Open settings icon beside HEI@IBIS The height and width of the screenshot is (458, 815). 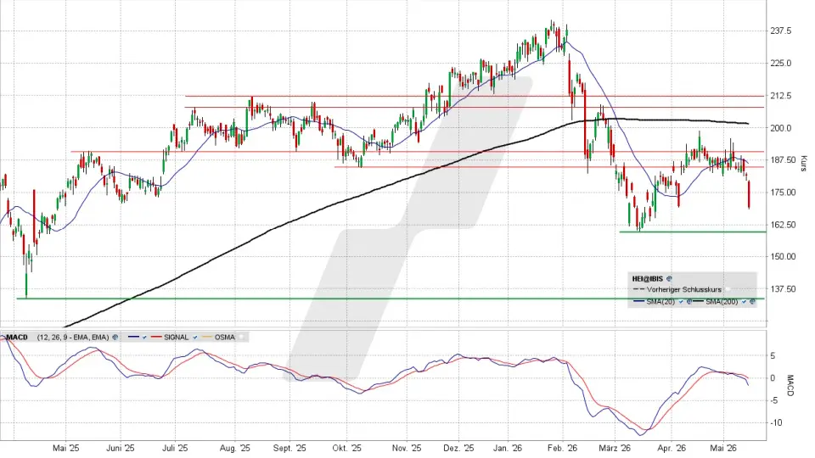pos(670,279)
